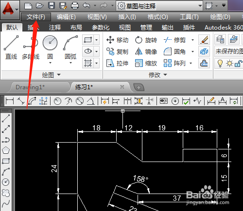Click the 旋转 rotate tool
The height and width of the screenshot is (211, 243).
[146, 40]
